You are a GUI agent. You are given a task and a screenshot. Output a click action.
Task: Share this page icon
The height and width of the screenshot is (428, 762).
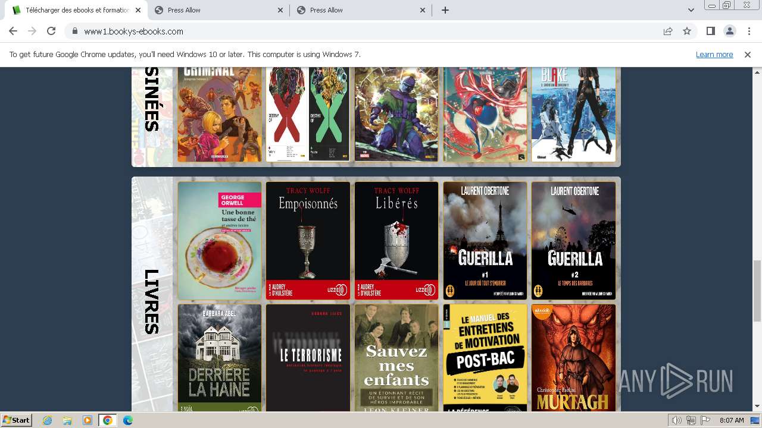668,32
